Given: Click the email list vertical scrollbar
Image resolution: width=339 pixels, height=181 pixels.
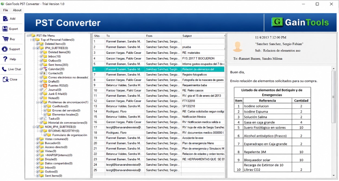Looking at the screenshot, I should pyautogui.click(x=225, y=106).
